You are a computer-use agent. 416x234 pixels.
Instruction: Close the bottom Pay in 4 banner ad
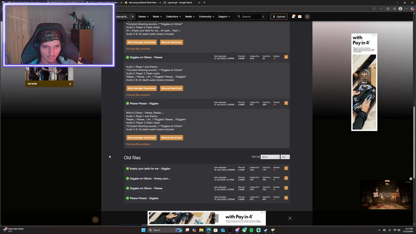[x=290, y=218]
